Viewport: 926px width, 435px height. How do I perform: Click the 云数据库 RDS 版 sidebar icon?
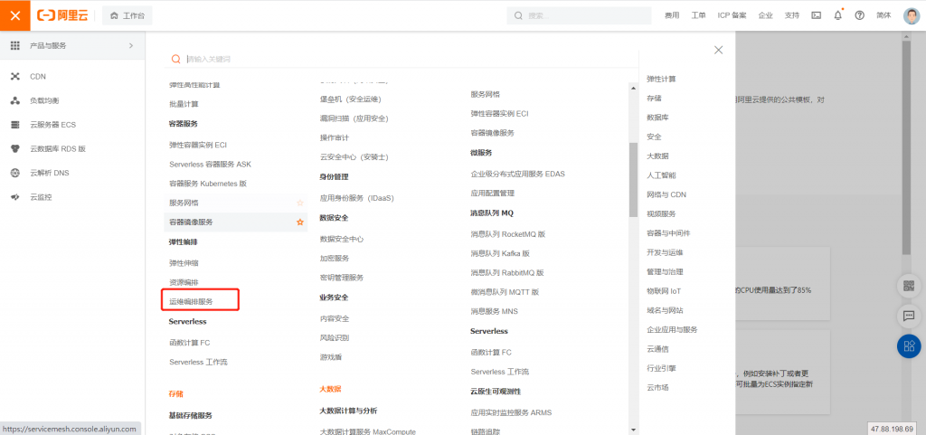(x=15, y=148)
